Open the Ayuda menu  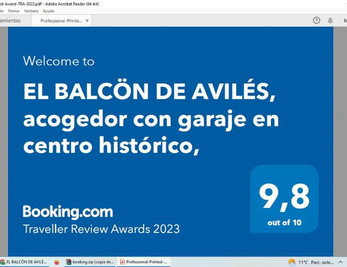point(49,11)
